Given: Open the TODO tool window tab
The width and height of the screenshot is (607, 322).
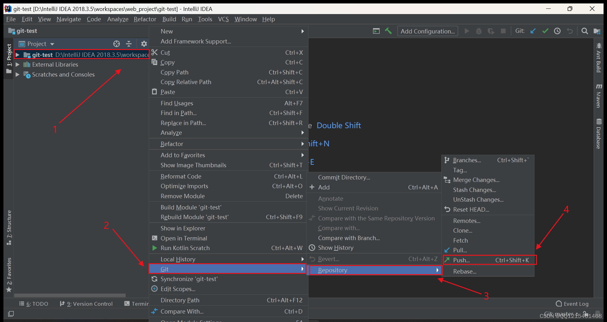Looking at the screenshot, I should click(34, 304).
